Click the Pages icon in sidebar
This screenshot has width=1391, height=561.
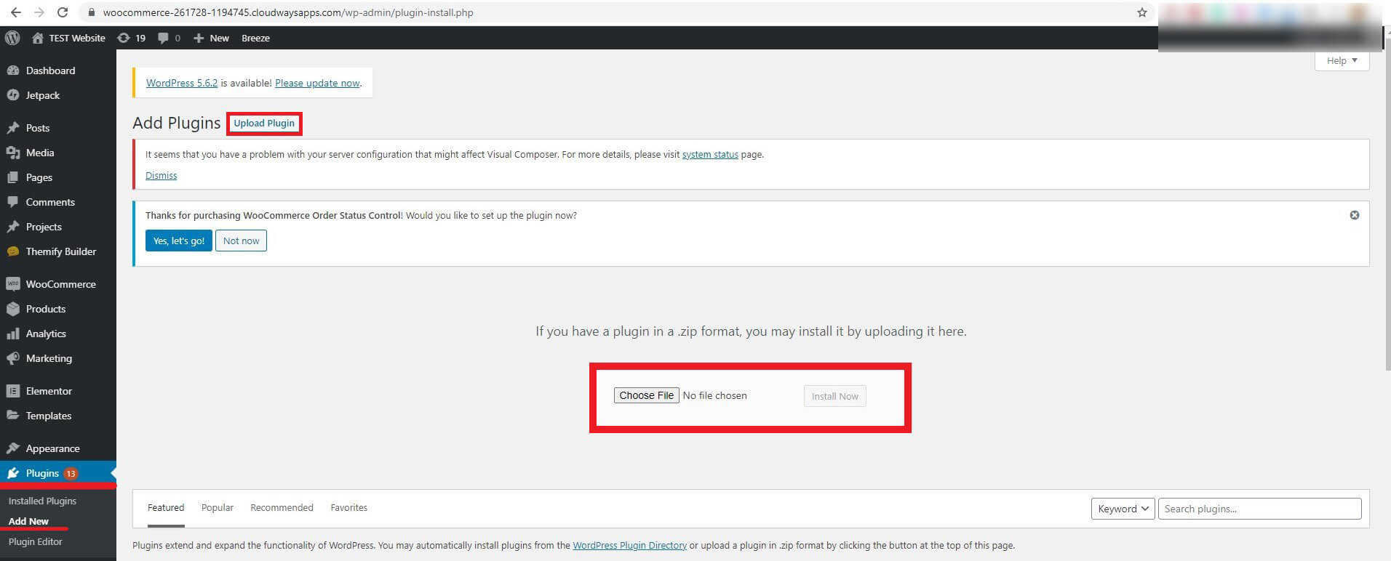click(x=12, y=177)
